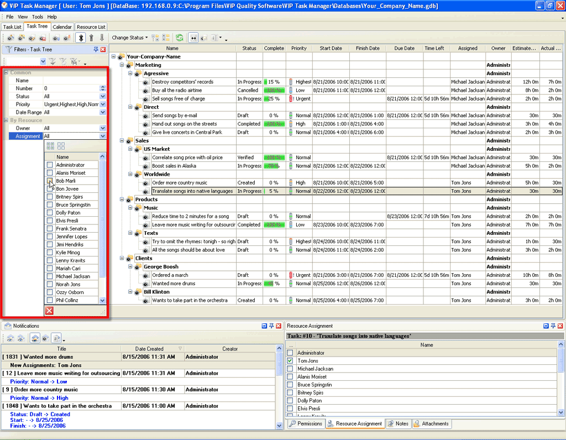566x440 pixels.
Task: Click the fit-columns width toolbar icon
Action: tap(193, 38)
